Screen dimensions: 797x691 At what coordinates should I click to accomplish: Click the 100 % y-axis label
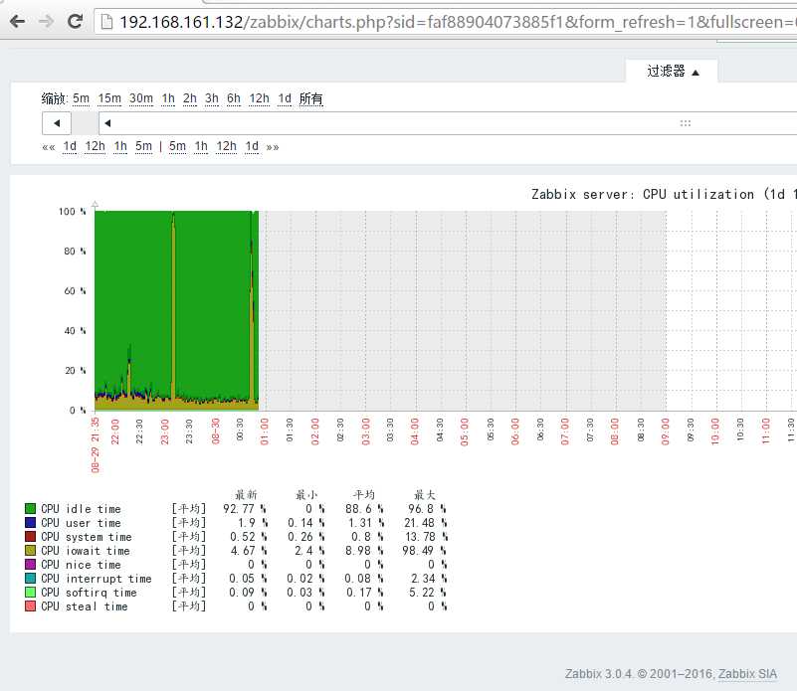[73, 212]
